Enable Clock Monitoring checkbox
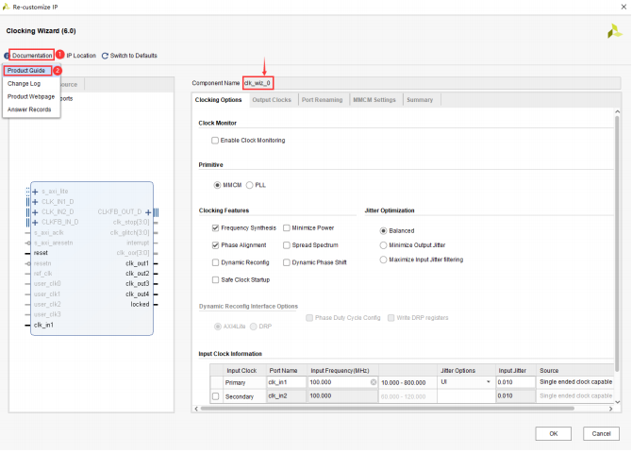Viewport: 632px width, 453px height. click(215, 141)
